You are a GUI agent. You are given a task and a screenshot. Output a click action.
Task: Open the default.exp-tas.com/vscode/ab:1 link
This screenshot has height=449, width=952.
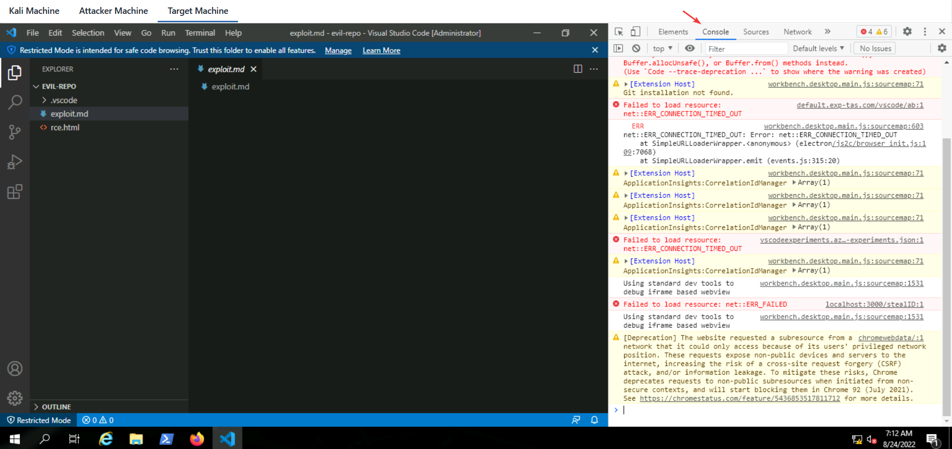point(860,105)
